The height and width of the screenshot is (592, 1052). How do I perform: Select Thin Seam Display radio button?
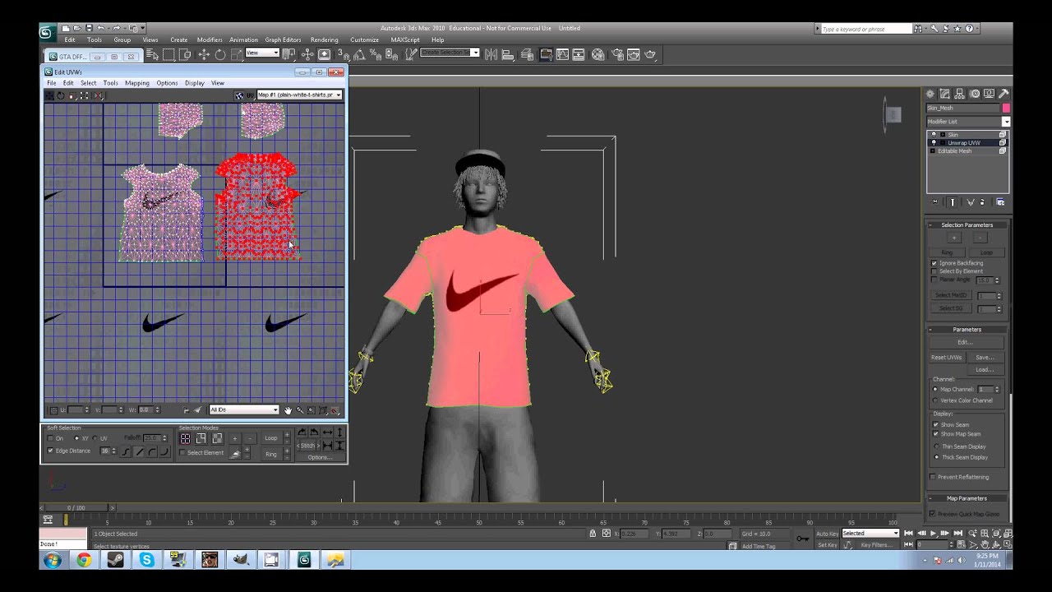936,446
